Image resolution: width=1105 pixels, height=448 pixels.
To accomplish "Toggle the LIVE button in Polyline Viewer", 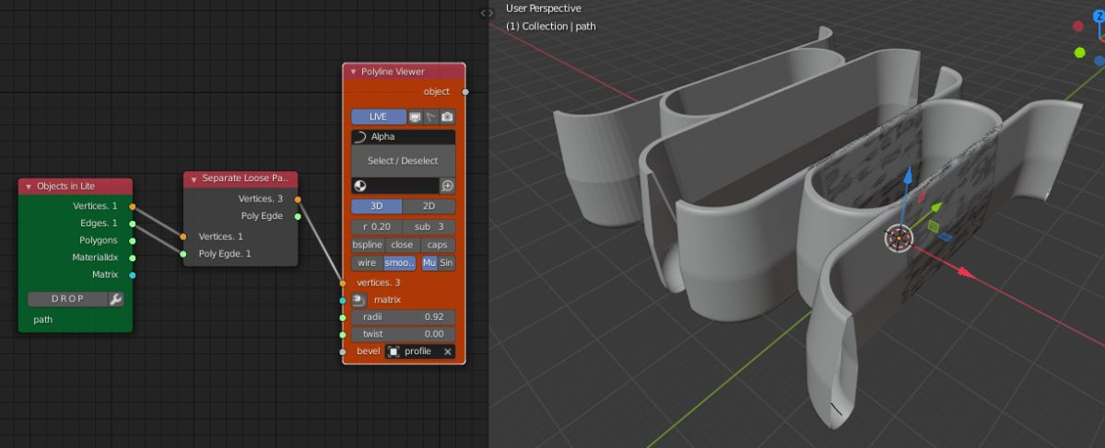I will [378, 117].
